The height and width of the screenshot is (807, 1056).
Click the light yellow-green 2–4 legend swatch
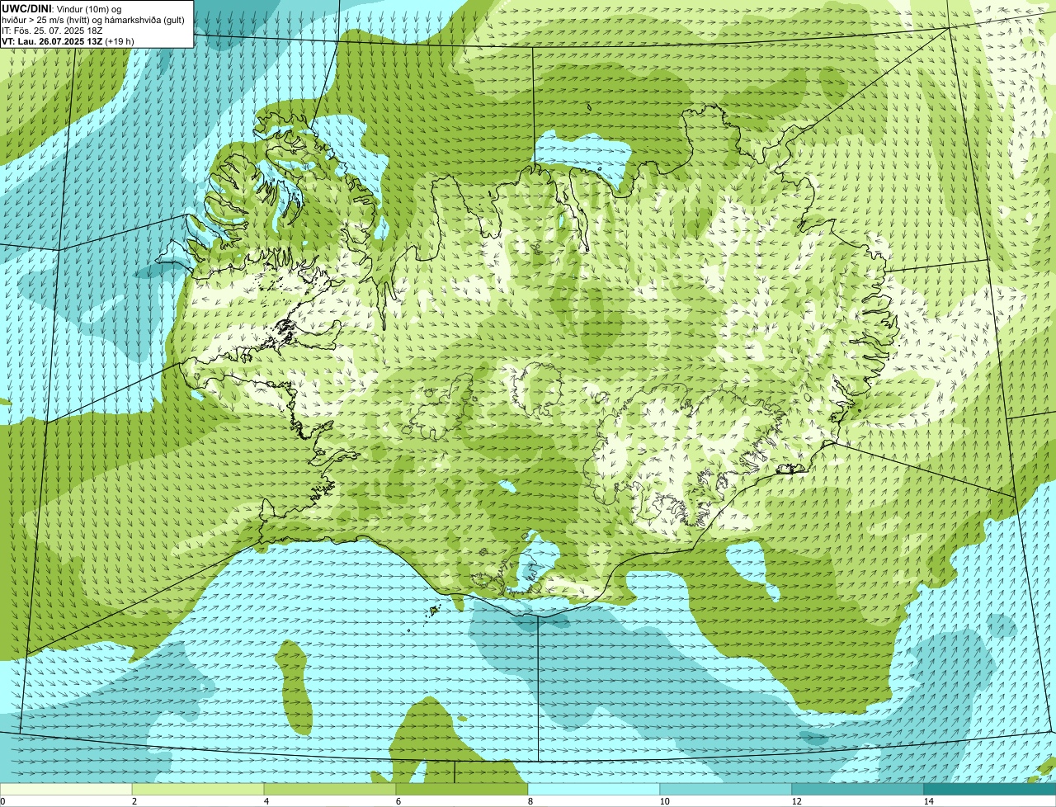198,789
